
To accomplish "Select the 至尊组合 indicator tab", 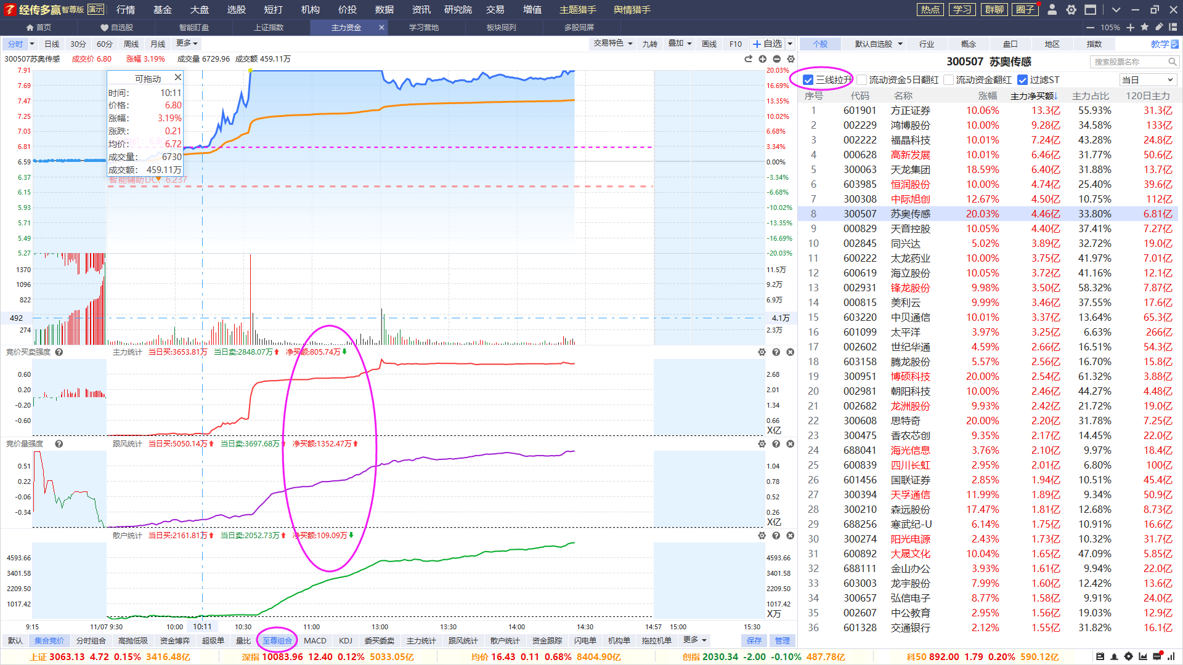I will coord(277,641).
